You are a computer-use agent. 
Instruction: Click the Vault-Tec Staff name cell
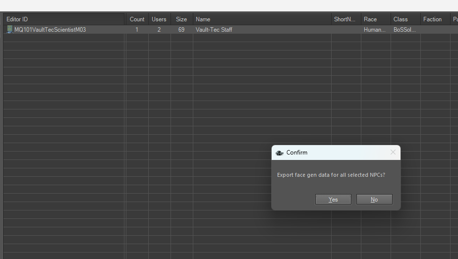coord(214,30)
